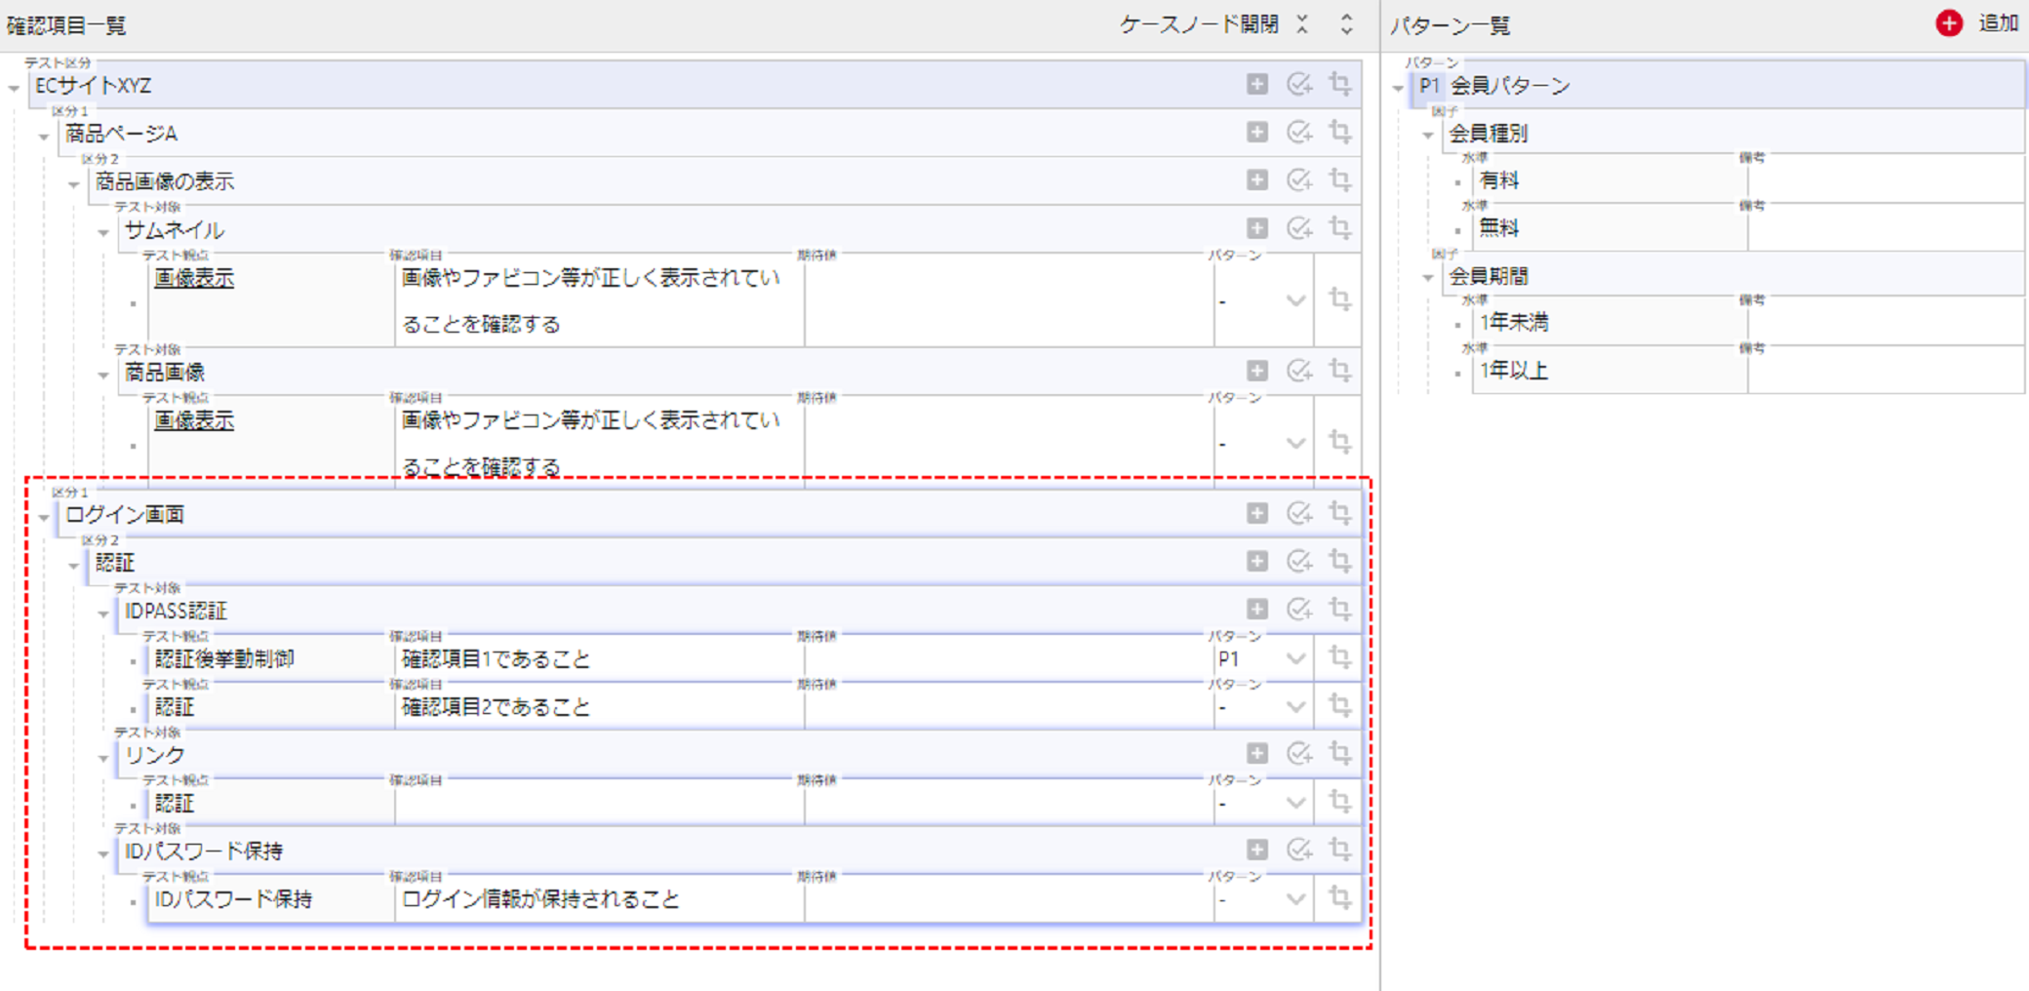Open 画像表示 link under サムネイル
This screenshot has width=2029, height=991.
tap(194, 278)
